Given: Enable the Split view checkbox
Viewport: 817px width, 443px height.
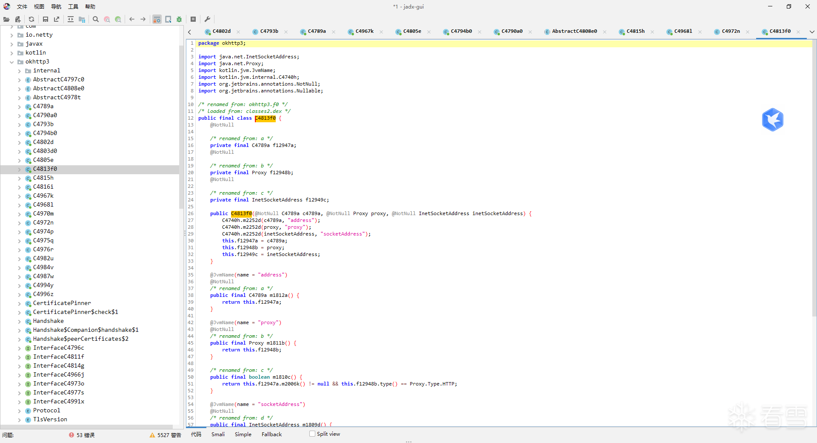Looking at the screenshot, I should [x=312, y=434].
